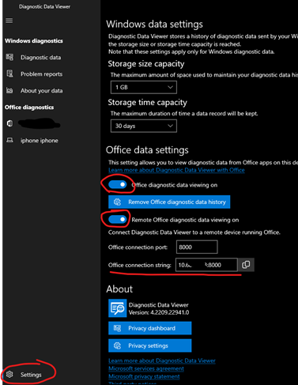Click the Diagnostic Data Viewer title text
This screenshot has width=298, height=385.
pyautogui.click(x=44, y=6)
